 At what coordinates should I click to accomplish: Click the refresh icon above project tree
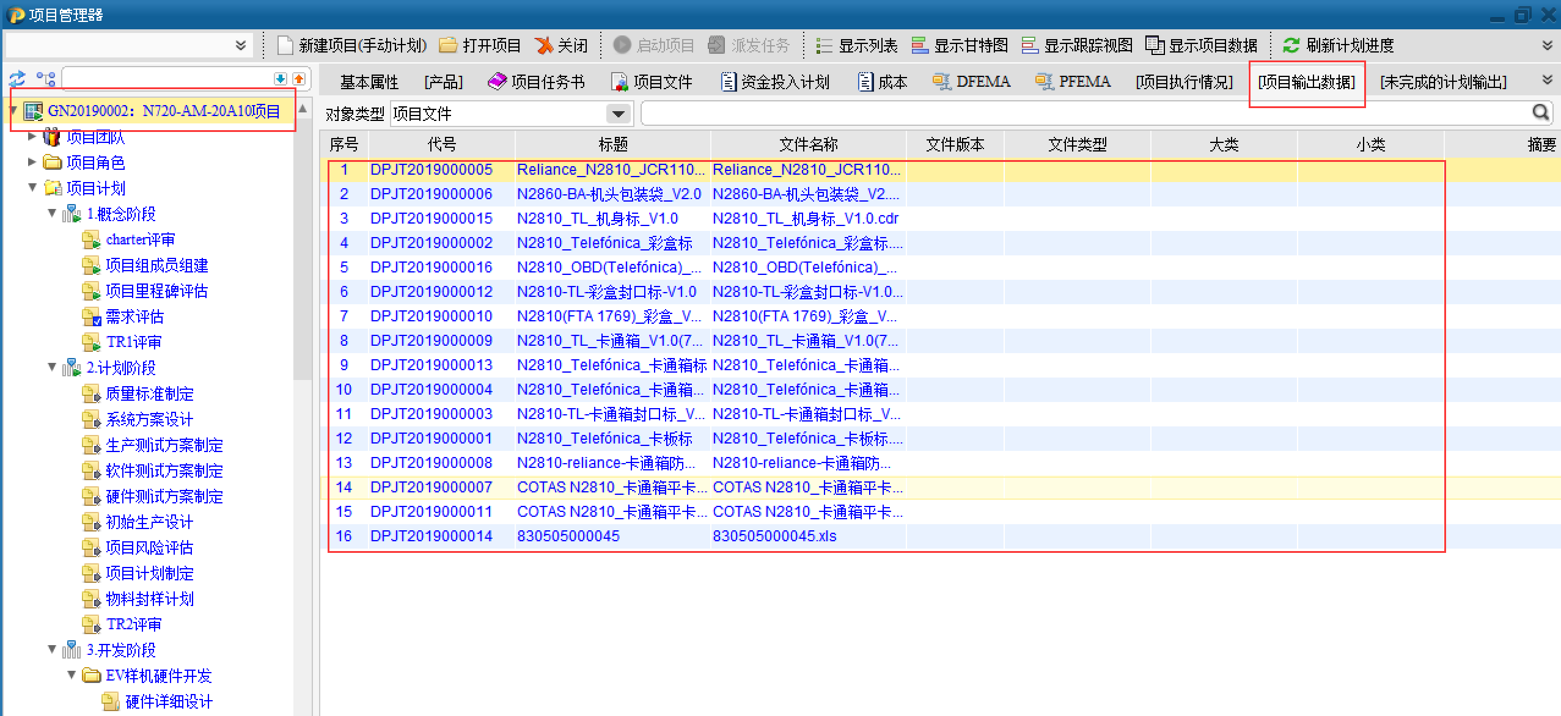(17, 79)
